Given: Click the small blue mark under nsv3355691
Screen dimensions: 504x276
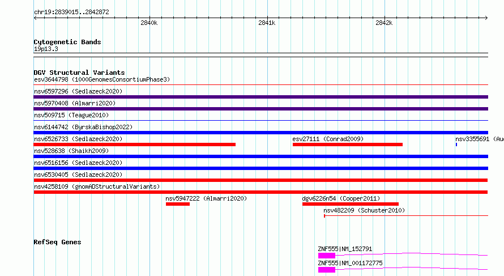Looking at the screenshot, I should click(456, 145).
